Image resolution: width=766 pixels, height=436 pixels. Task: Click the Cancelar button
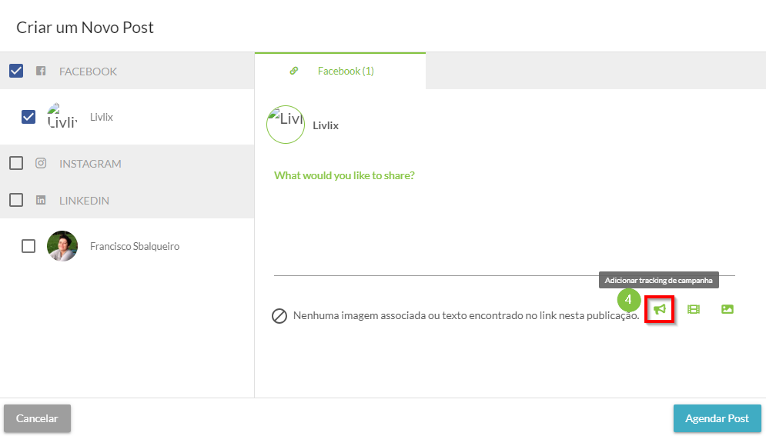click(x=37, y=418)
